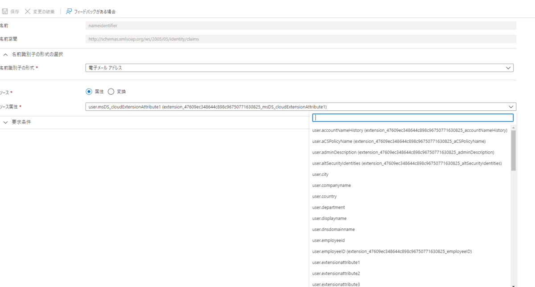The width and height of the screenshot is (535, 287).
Task: Select the 属性 radio button
Action: point(89,92)
